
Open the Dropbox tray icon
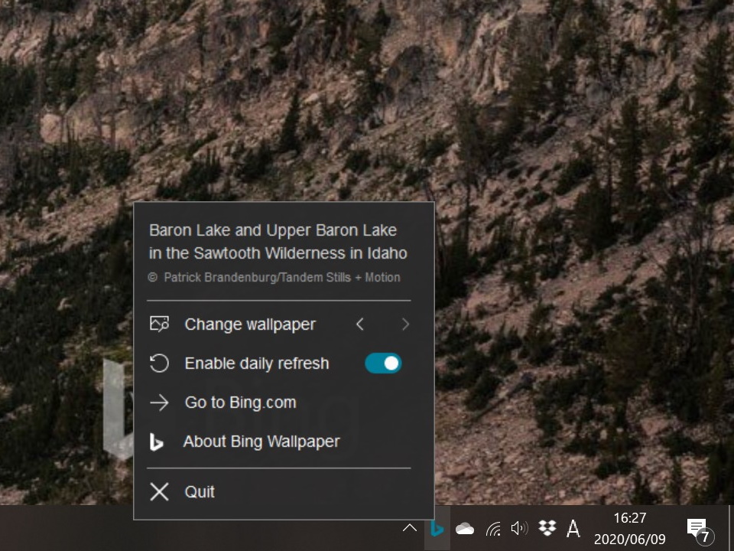click(x=547, y=528)
